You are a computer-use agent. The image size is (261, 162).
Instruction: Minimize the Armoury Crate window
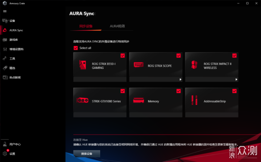(239, 3)
